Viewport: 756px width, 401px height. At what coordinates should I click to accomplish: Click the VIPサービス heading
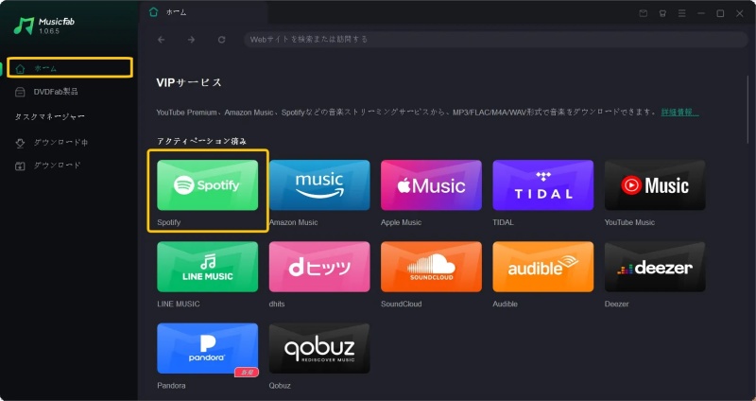point(189,82)
